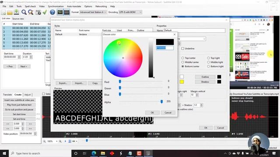280x157 pixels.
Task: Click the green checkmark spell check icon
Action: 45,12
